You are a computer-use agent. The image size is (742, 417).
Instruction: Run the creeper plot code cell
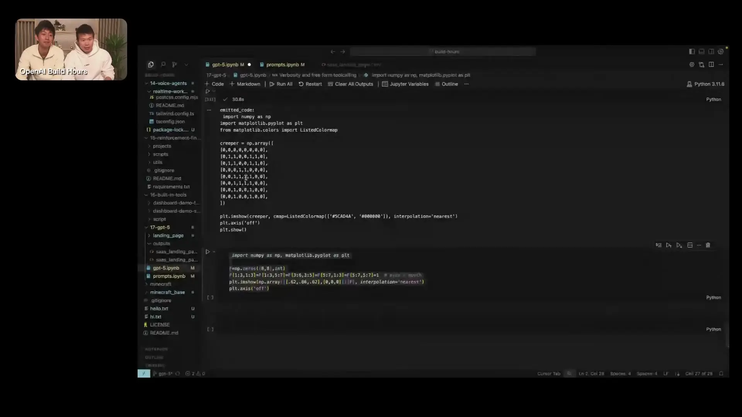point(208,252)
